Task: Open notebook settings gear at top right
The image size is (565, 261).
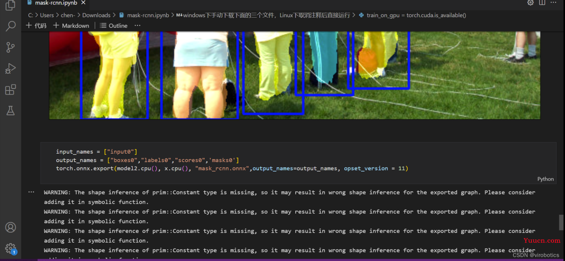Action: (x=530, y=3)
